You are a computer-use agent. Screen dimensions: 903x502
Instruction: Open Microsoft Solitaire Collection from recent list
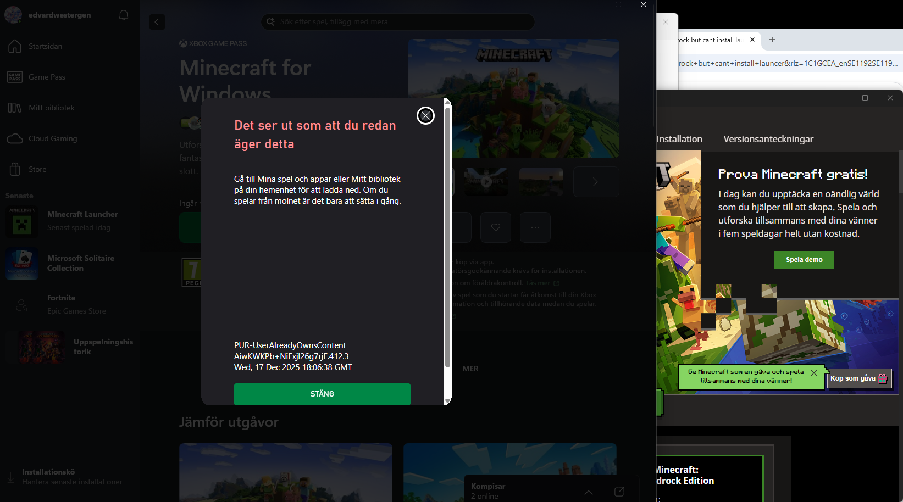click(x=69, y=264)
